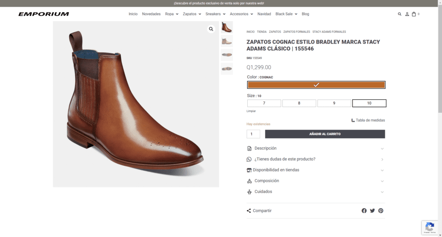Share product on Pinterest
This screenshot has height=237, width=442.
(381, 211)
